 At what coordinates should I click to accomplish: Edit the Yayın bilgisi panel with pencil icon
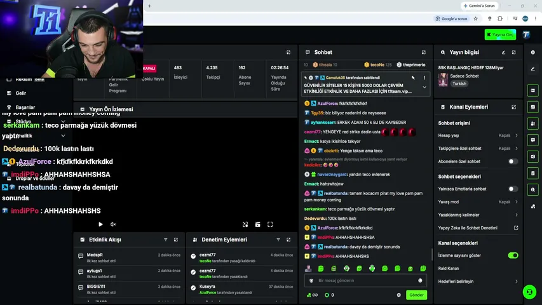[x=503, y=52]
